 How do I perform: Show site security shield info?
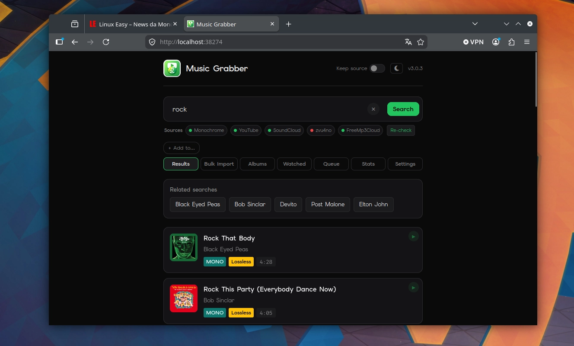pos(152,42)
